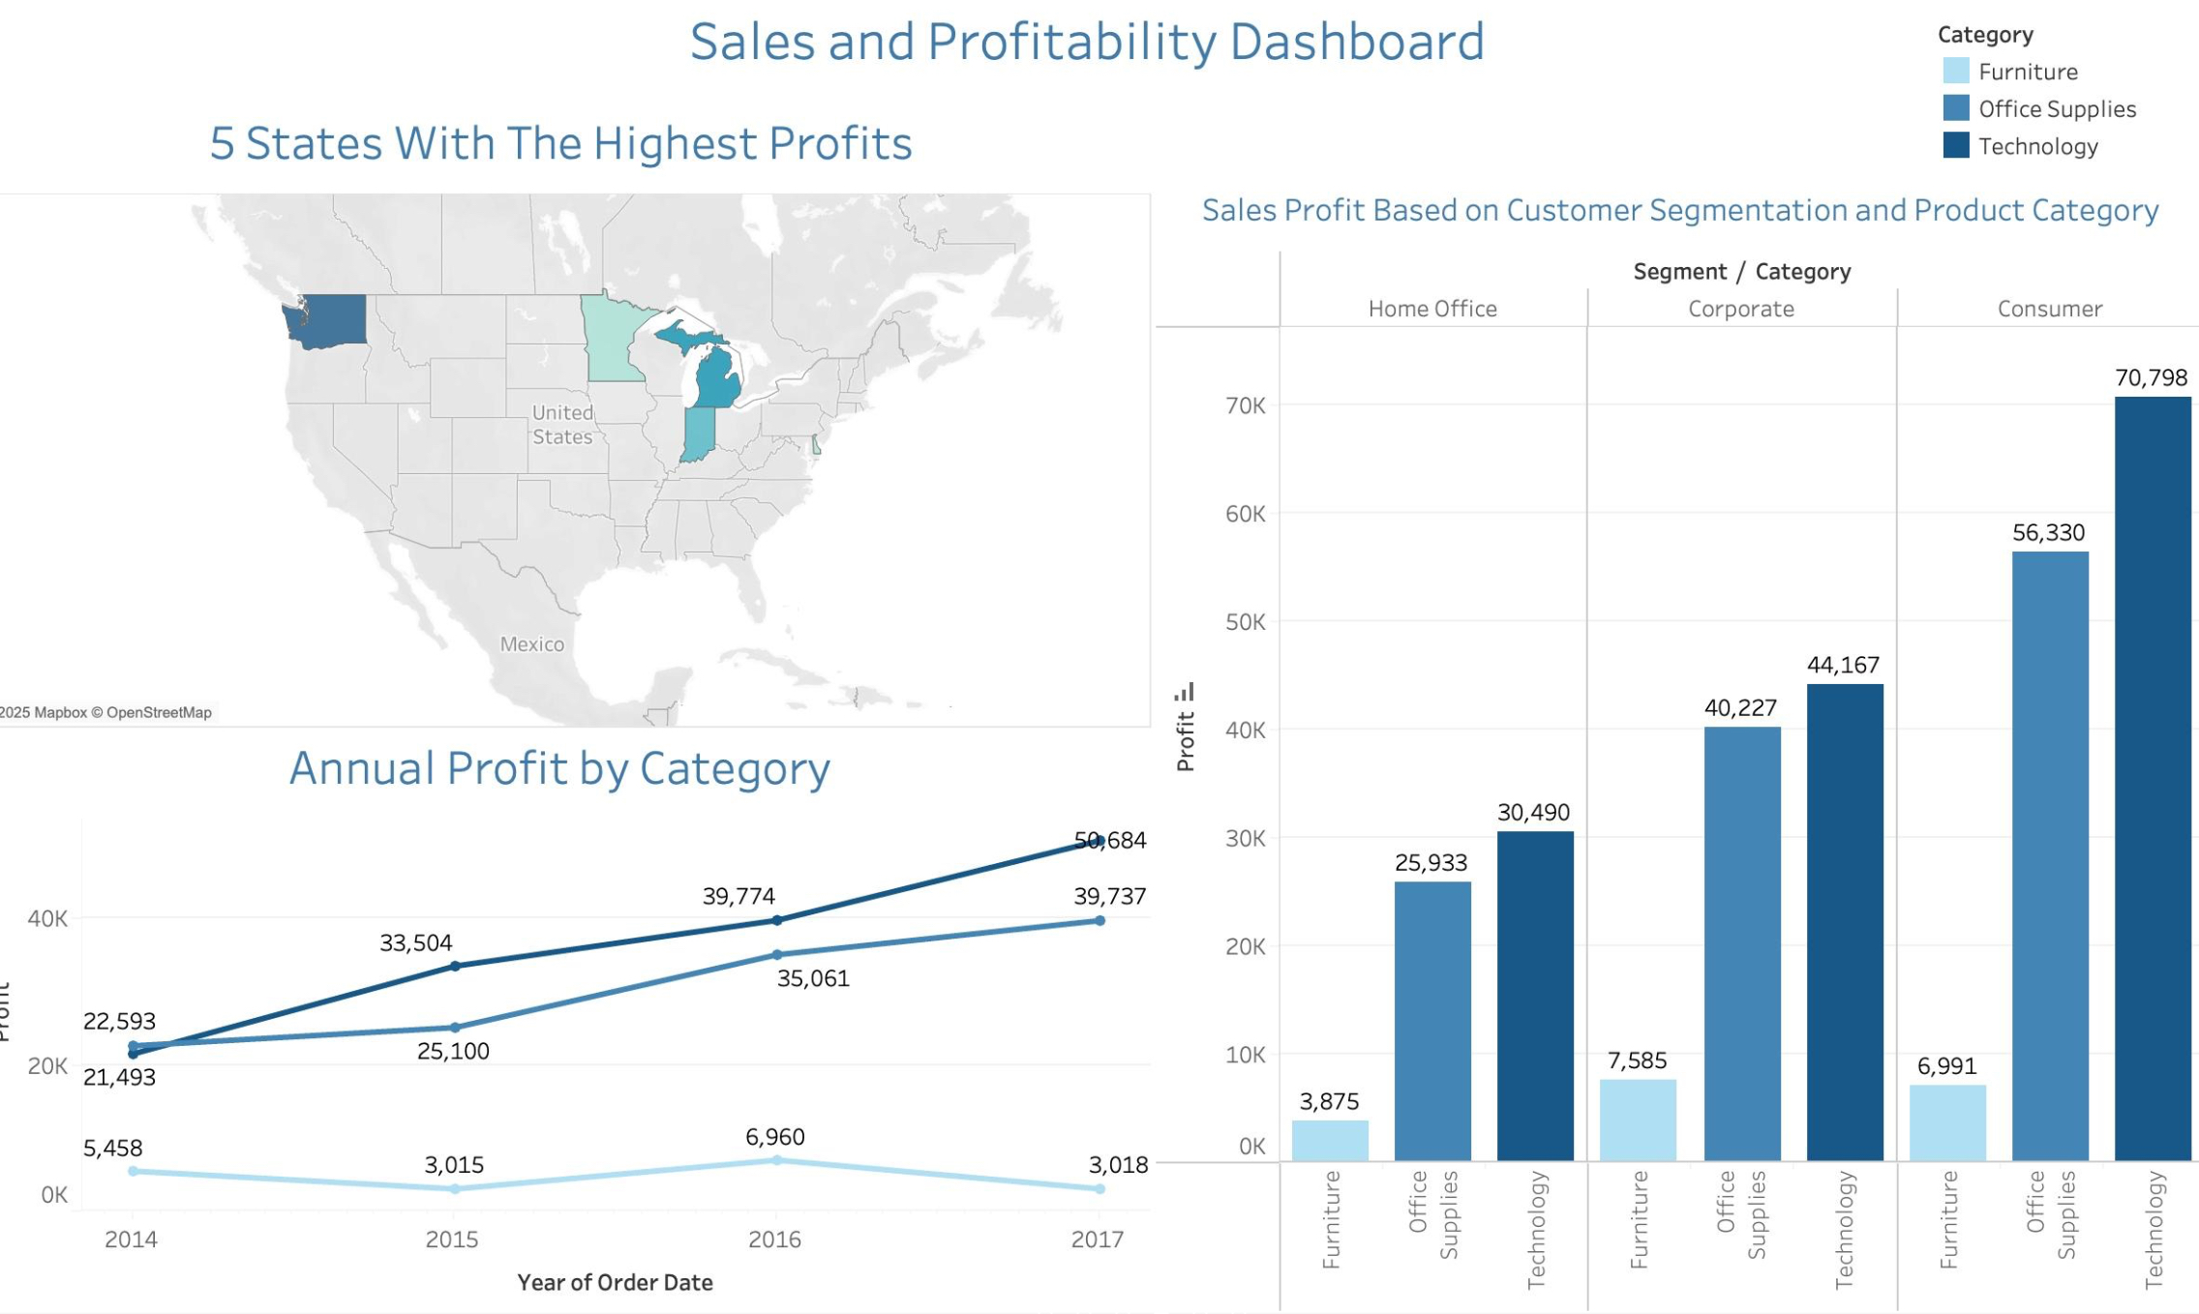
Task: Select Michigan state on the map
Action: [718, 379]
